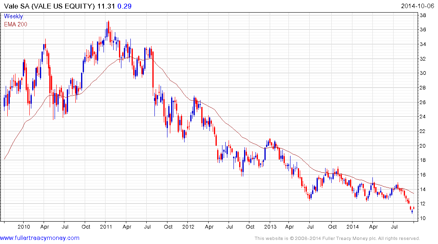Select the 'Weekly' interval label
Screen dimensions: 438x244
13,16
